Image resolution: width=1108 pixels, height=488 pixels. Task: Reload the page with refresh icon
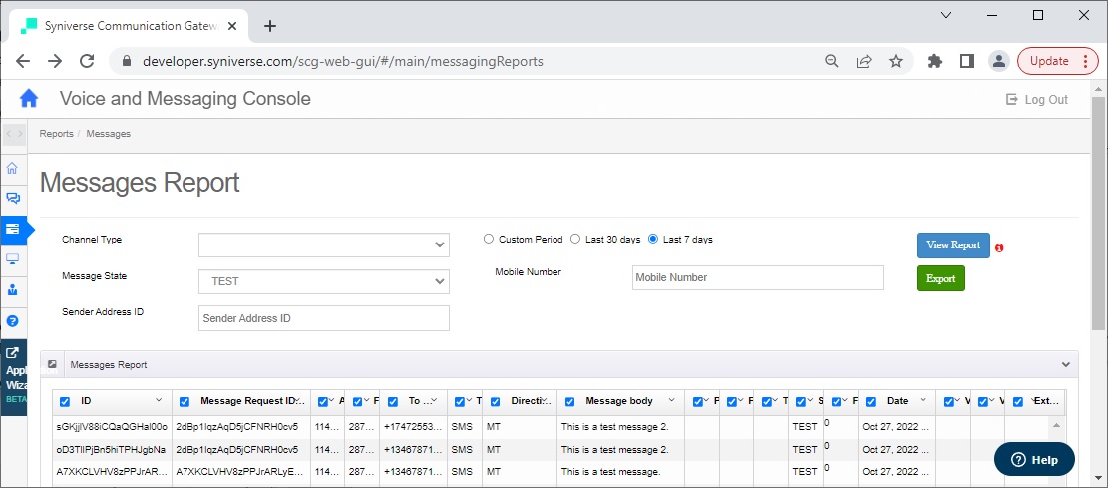tap(87, 61)
